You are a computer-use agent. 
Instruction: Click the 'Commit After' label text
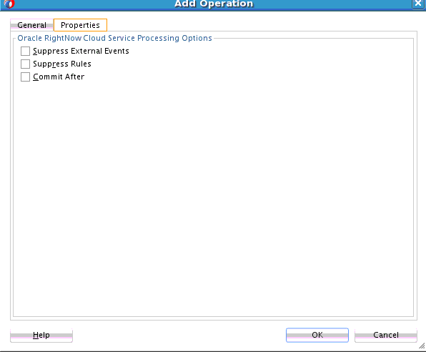point(59,77)
